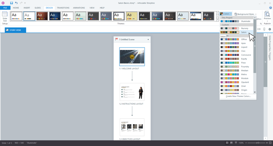Image resolution: width=273 pixels, height=146 pixels.
Task: Click the preview presentation icon in status bar
Action: click(x=236, y=143)
